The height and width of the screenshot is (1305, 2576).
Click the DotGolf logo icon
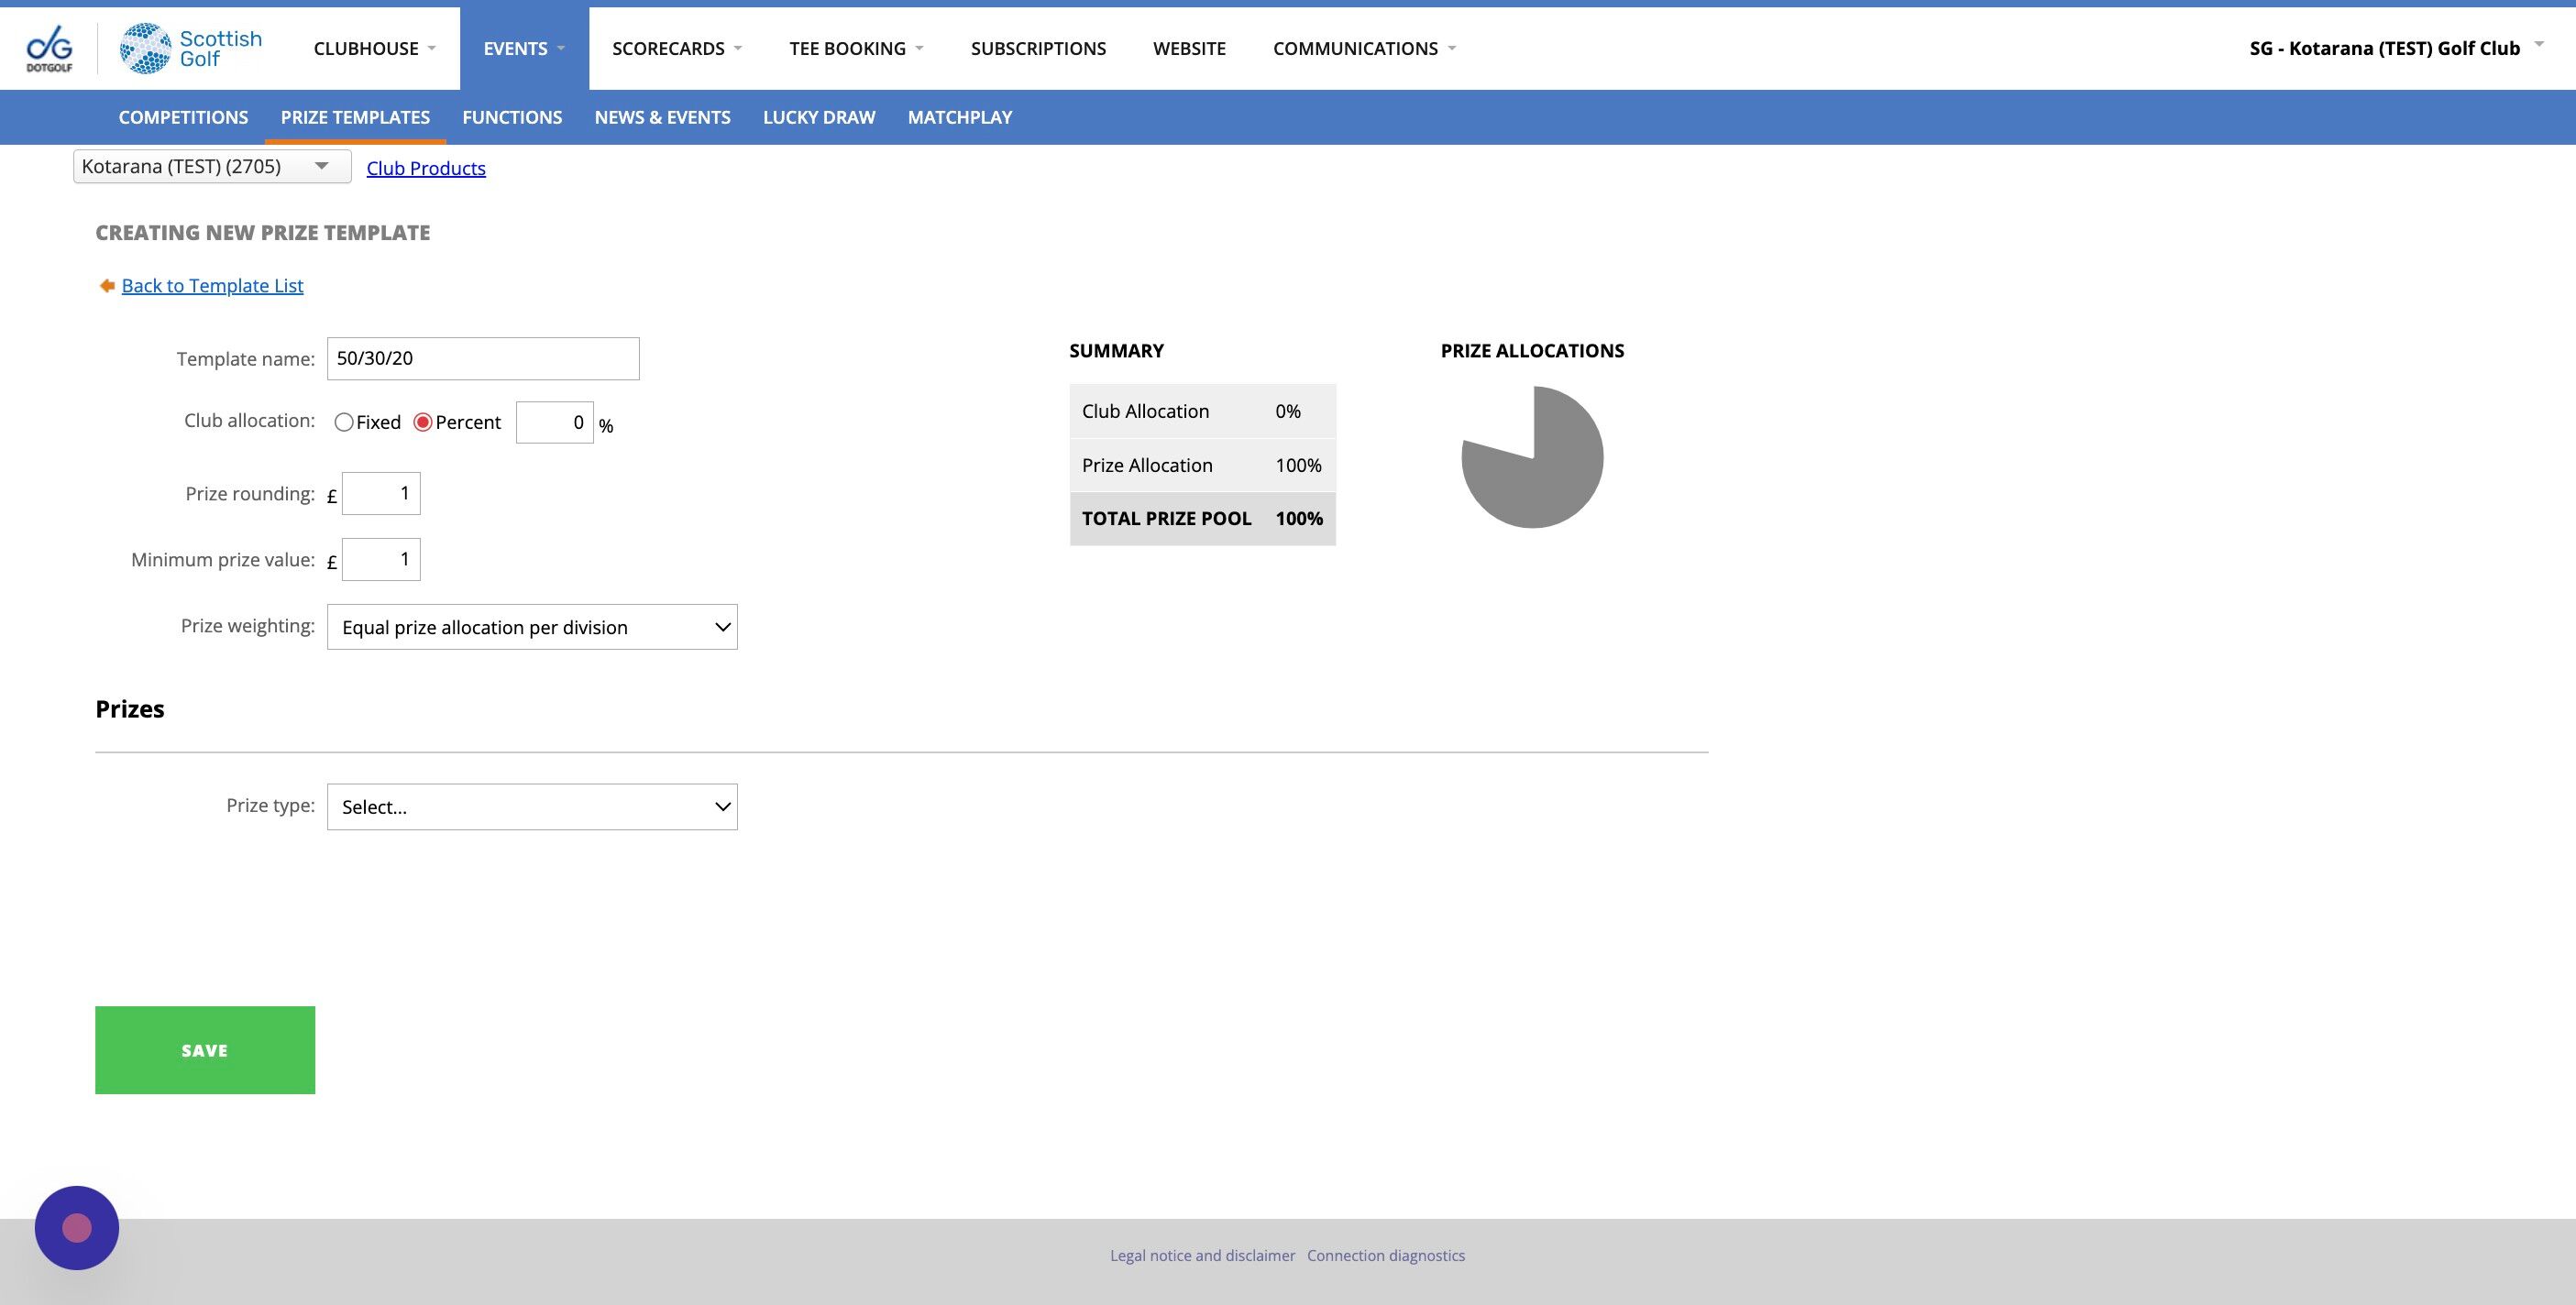pos(49,48)
